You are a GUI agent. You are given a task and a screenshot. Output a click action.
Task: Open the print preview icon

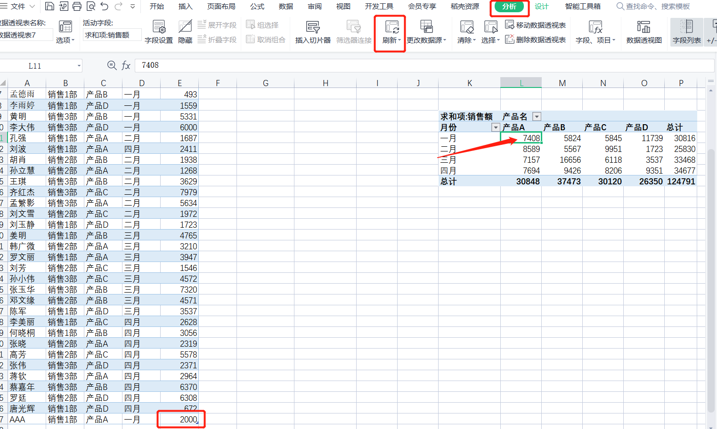(x=90, y=7)
